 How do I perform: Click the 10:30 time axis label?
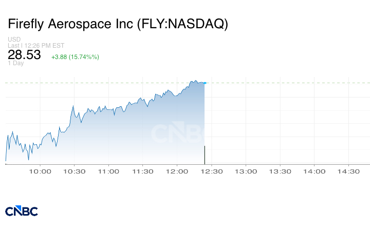click(75, 171)
